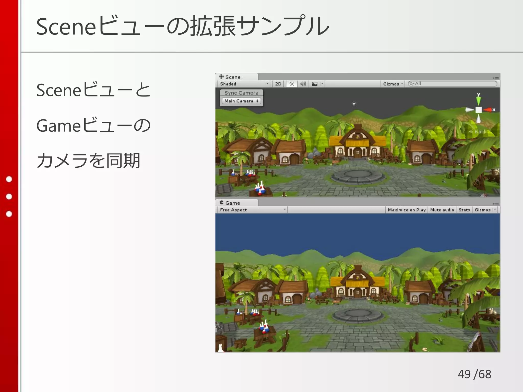Click the center cube of orientation gizmo
The width and height of the screenshot is (523, 392).
(x=479, y=110)
